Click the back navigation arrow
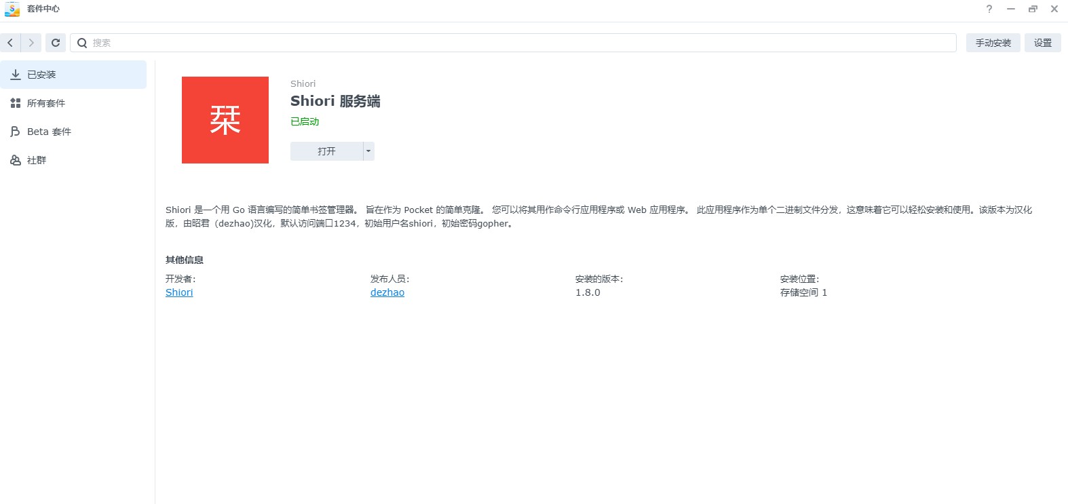Viewport: 1068px width, 504px height. (x=10, y=43)
